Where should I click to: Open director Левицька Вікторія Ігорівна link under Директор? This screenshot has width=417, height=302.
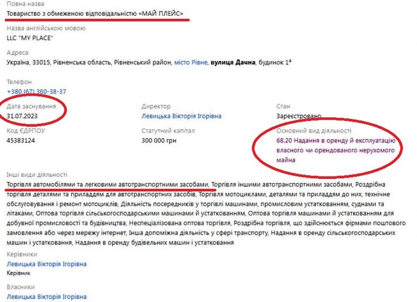(x=181, y=117)
